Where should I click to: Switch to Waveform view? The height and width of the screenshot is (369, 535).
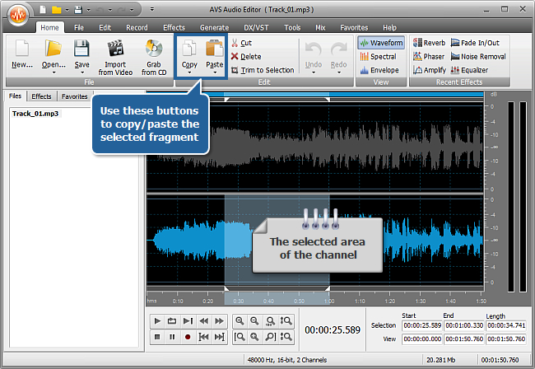381,43
